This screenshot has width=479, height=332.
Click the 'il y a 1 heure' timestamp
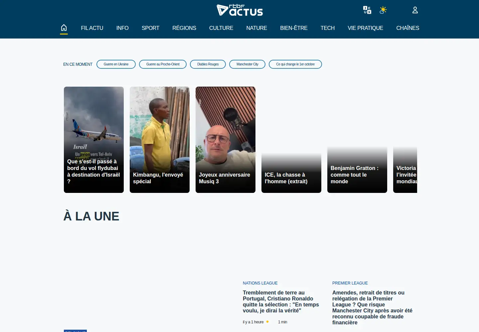253,322
